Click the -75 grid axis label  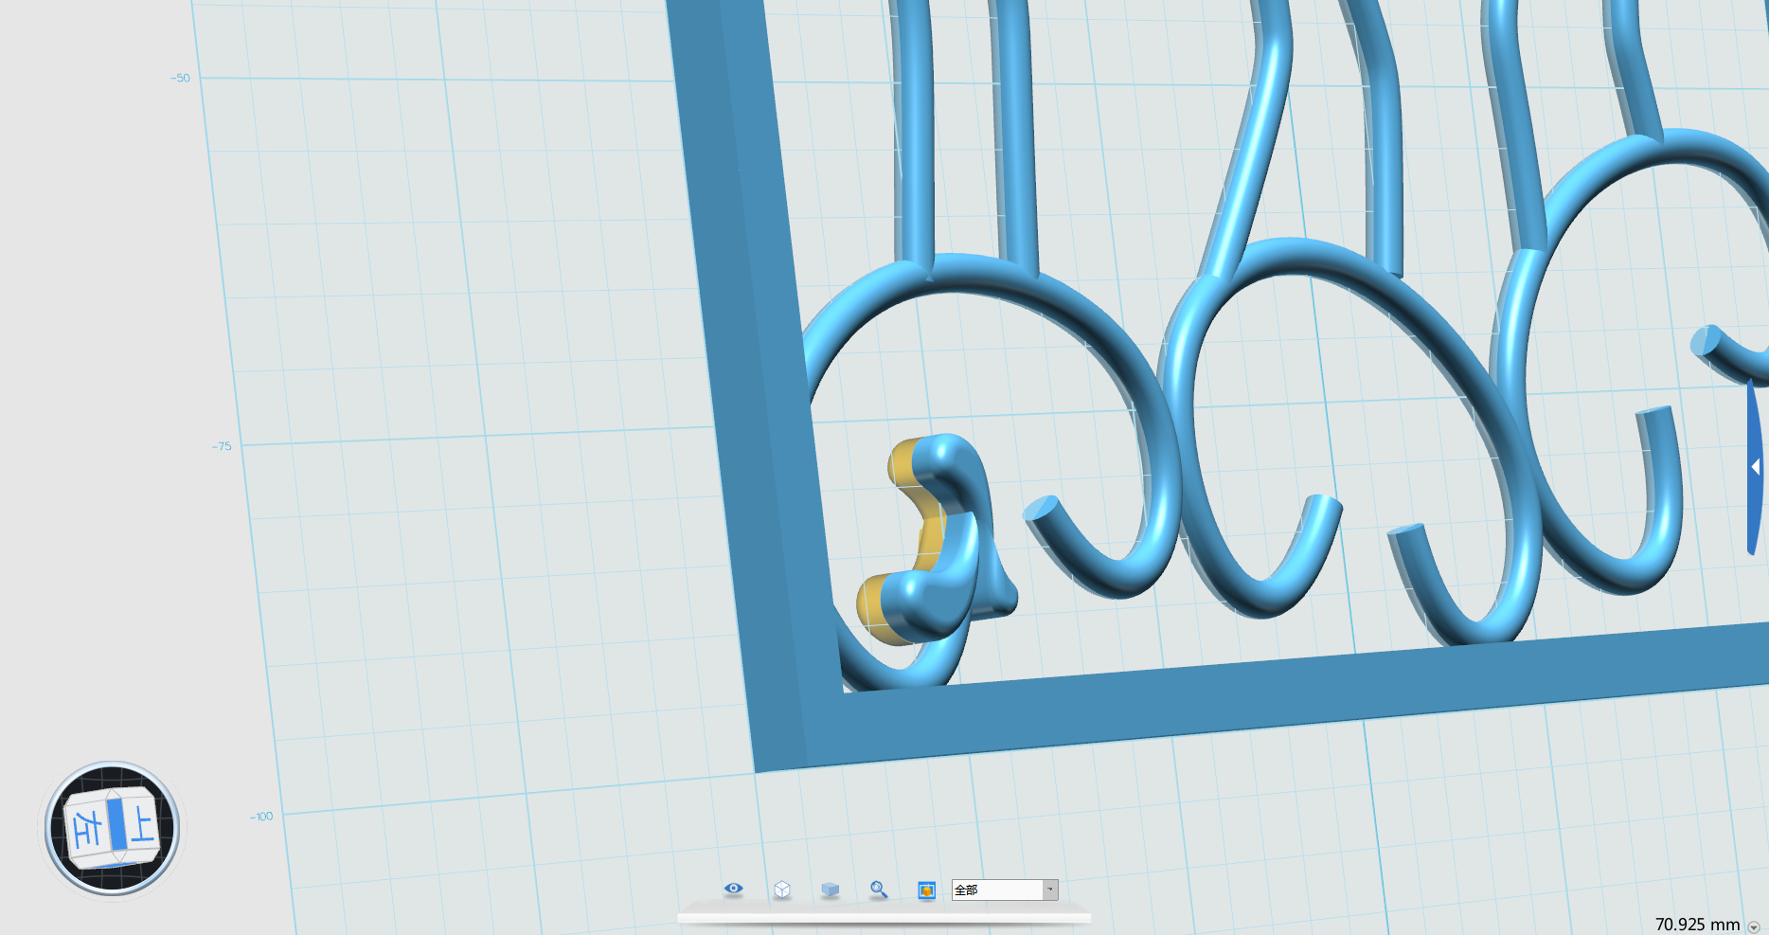click(222, 446)
